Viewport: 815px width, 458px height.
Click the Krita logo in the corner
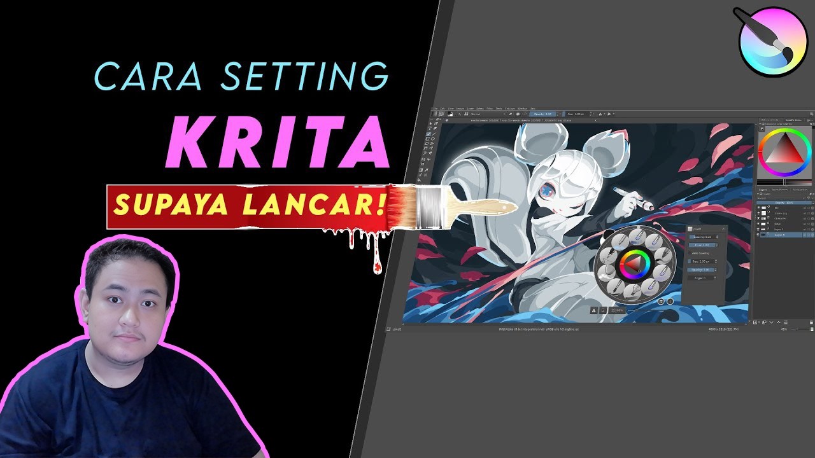click(772, 41)
